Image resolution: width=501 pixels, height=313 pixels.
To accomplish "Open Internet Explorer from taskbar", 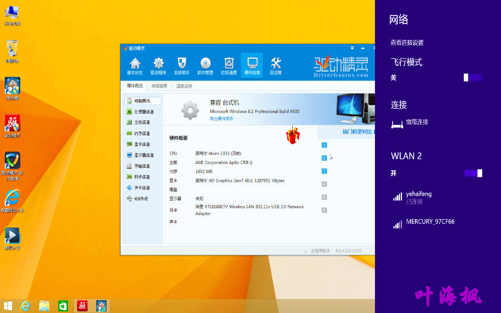I will pos(25,306).
